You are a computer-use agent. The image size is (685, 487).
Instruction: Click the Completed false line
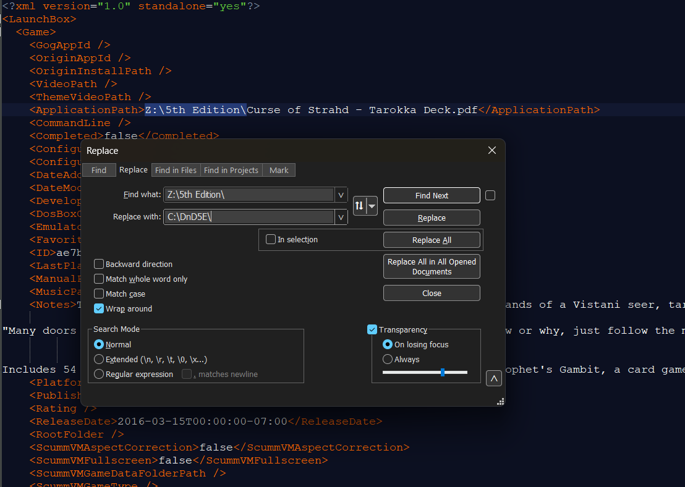tap(124, 136)
